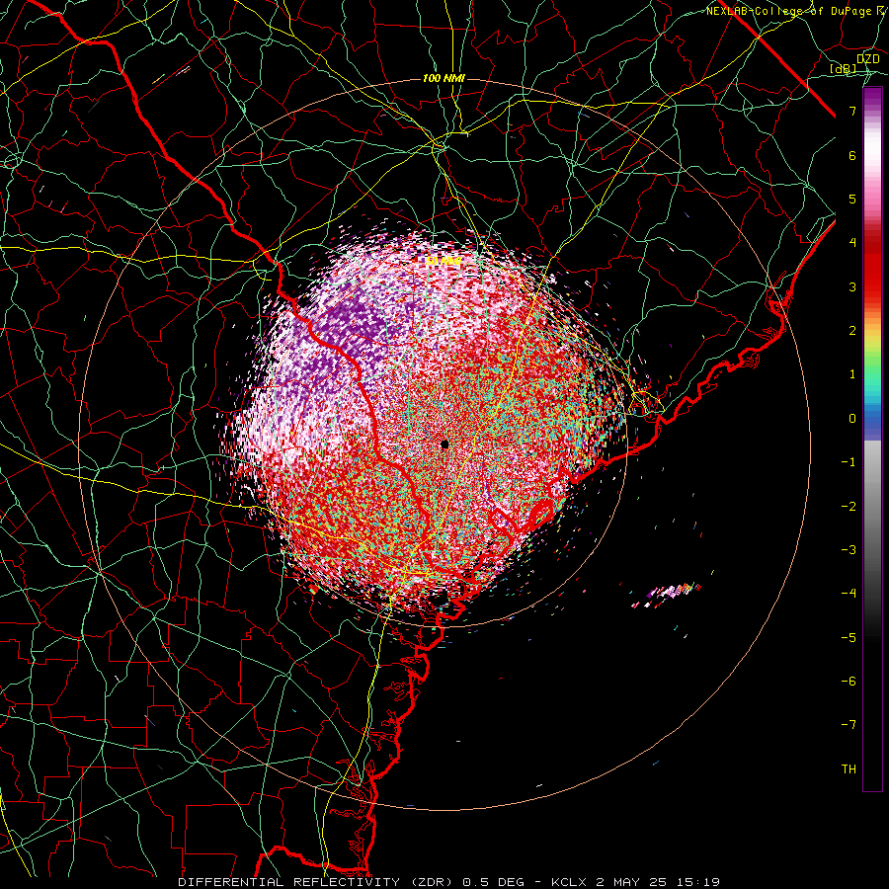Screen dimensions: 889x889
Task: Click the positive "7" value on the scale
Action: pyautogui.click(x=852, y=111)
